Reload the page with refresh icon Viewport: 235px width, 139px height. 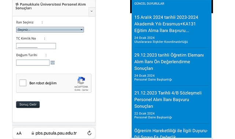(x=89, y=133)
